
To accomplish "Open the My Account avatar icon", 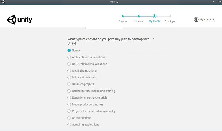I will (196, 19).
